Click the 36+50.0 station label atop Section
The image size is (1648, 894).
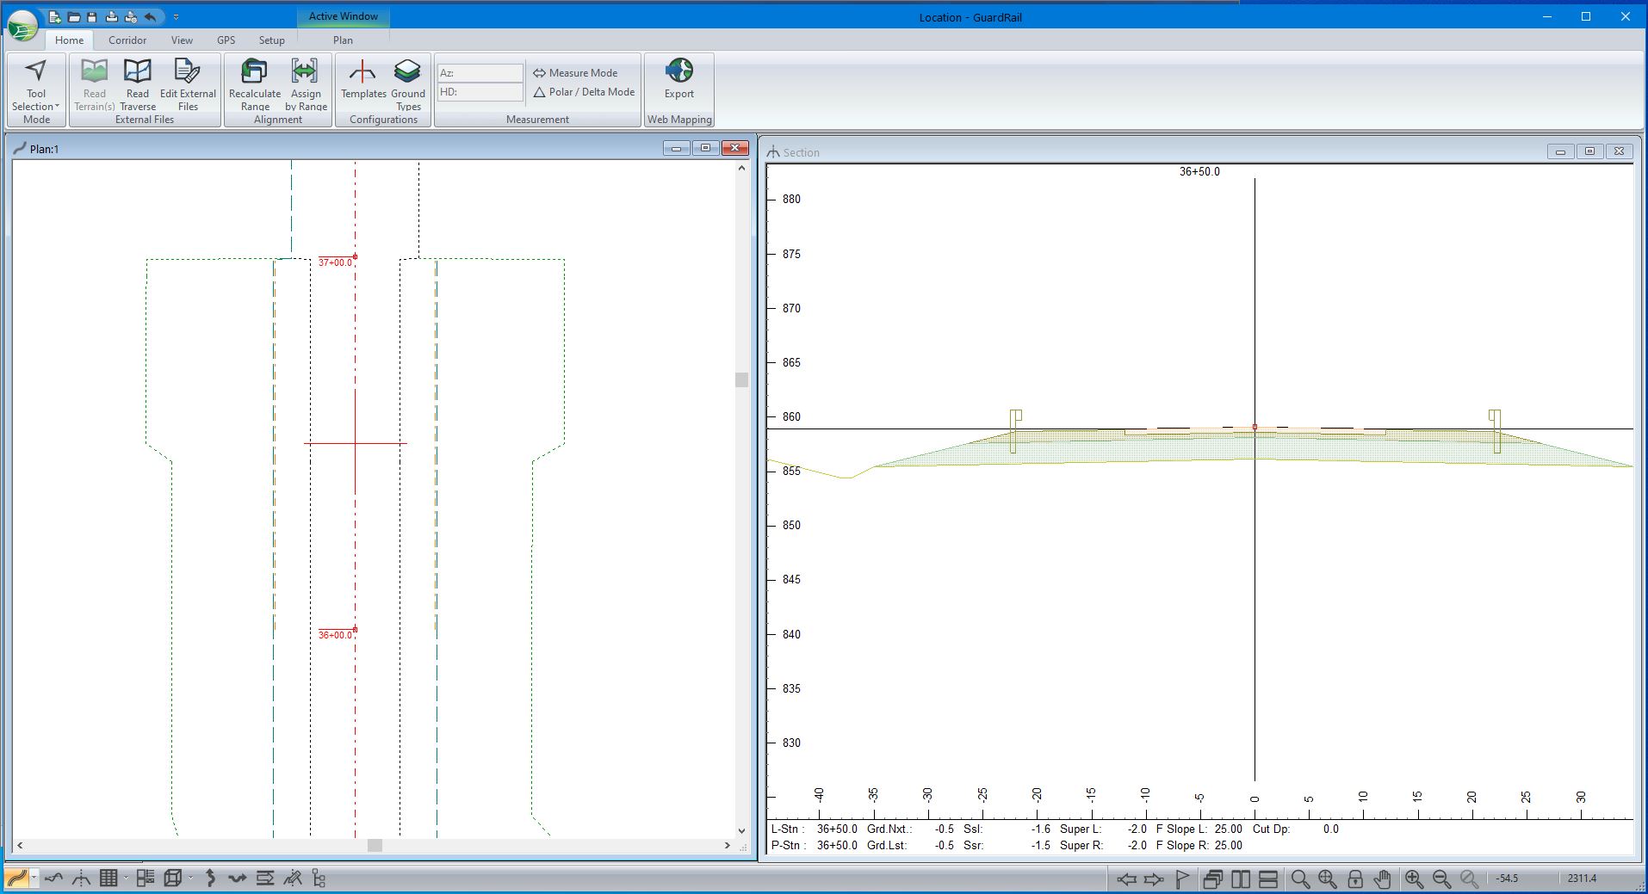pyautogui.click(x=1199, y=171)
